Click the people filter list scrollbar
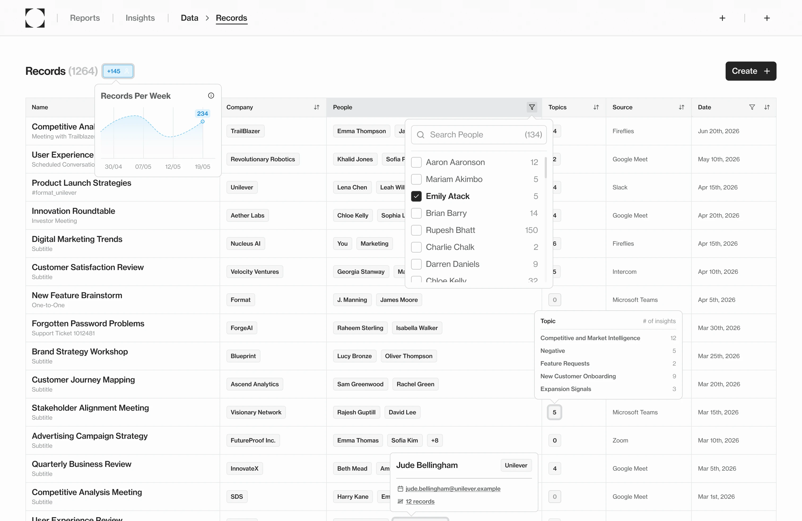Image resolution: width=802 pixels, height=521 pixels. point(546,167)
